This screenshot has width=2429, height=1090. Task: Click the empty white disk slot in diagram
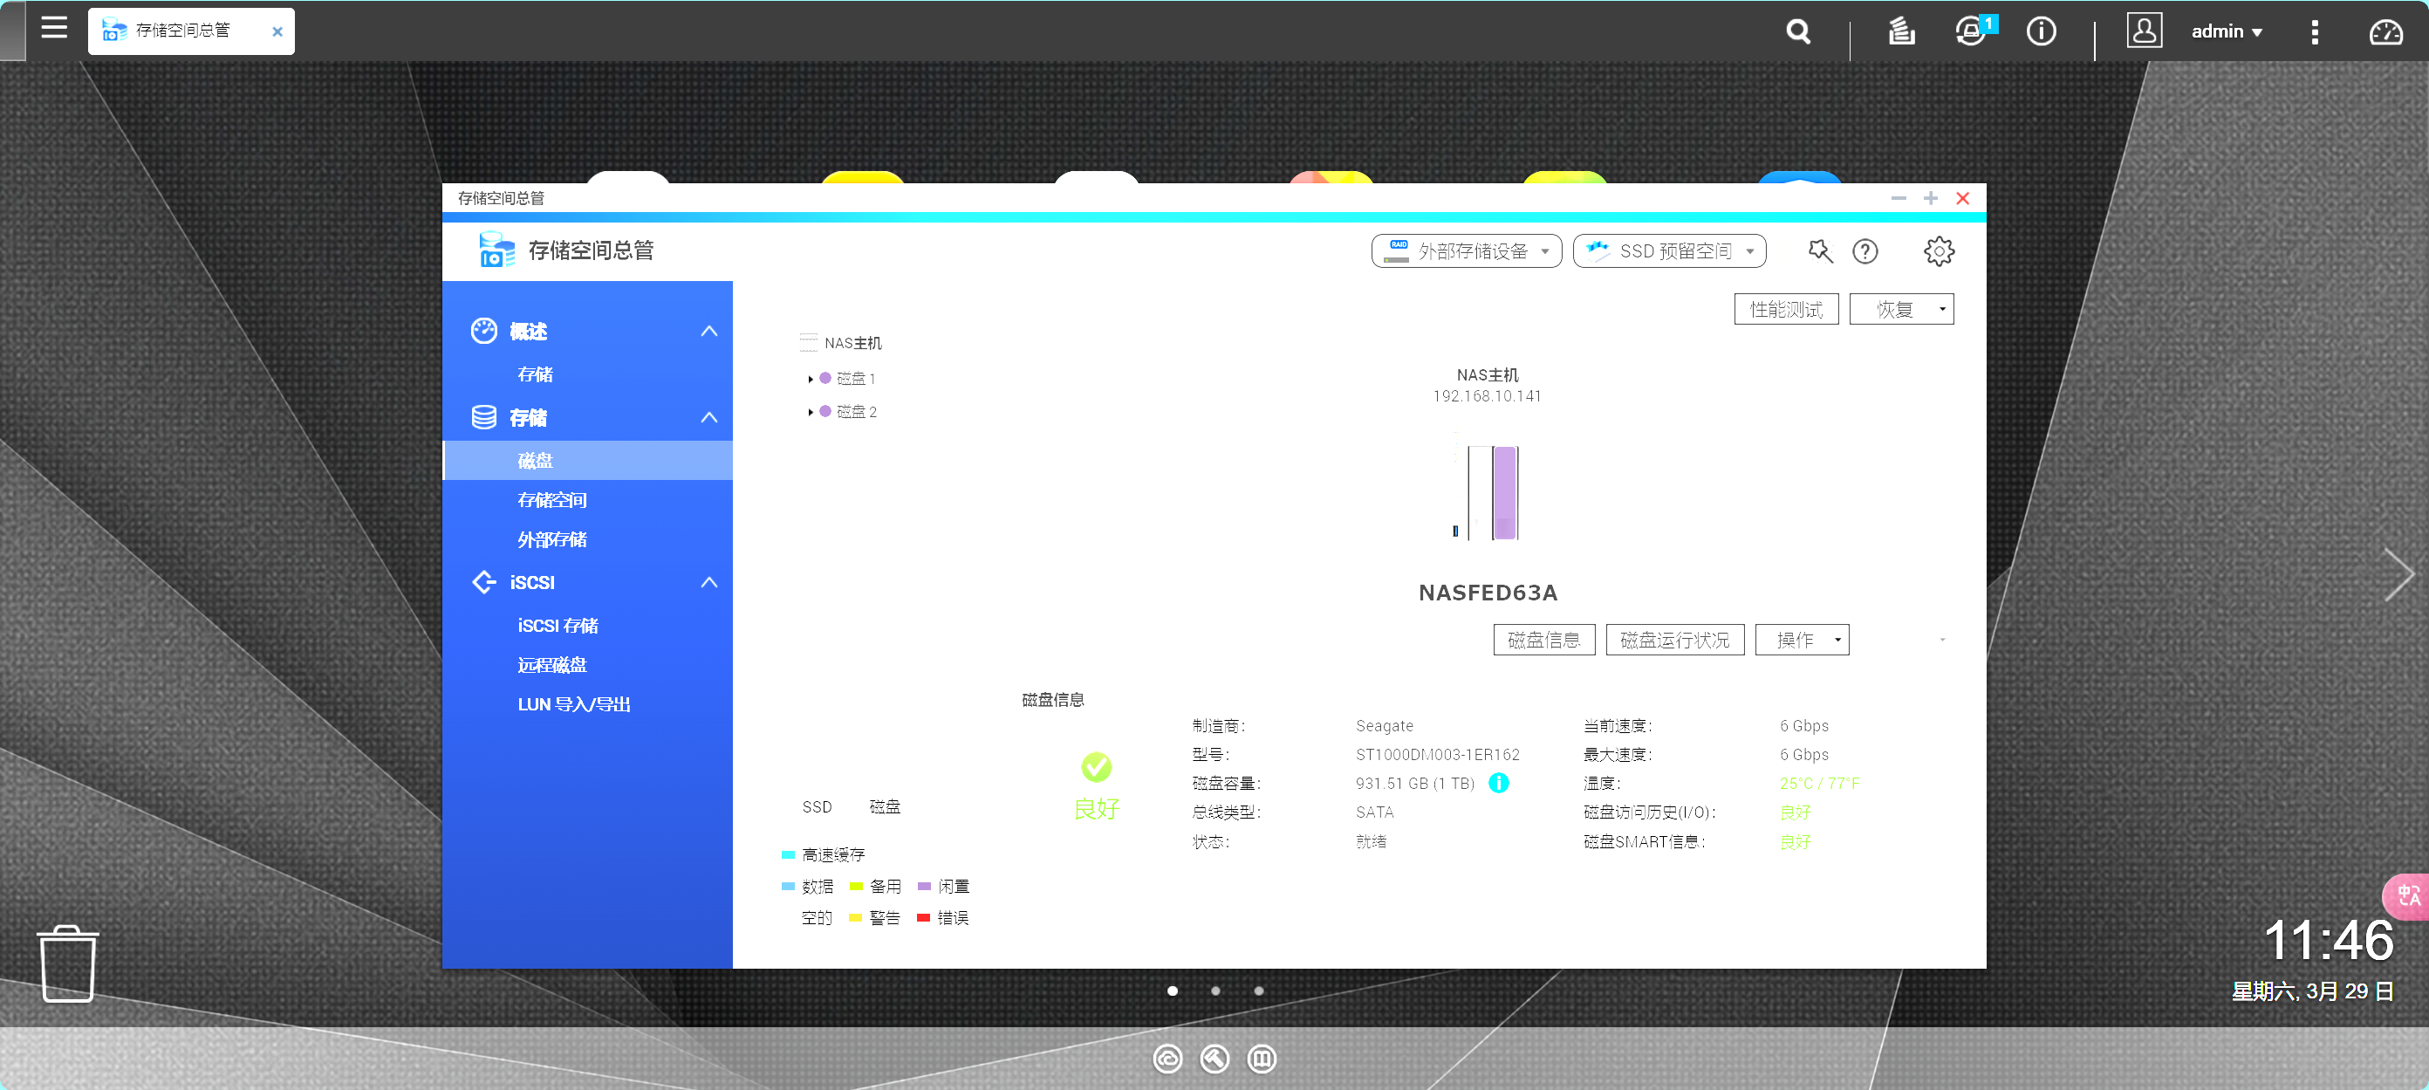point(1480,492)
